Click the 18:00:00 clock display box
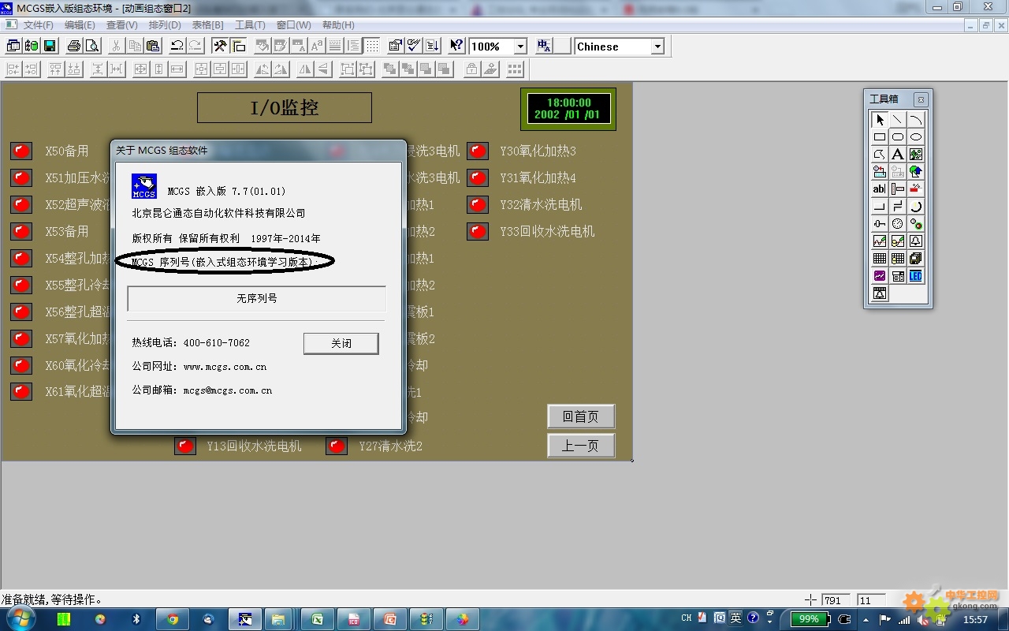Image resolution: width=1009 pixels, height=631 pixels. 568,109
